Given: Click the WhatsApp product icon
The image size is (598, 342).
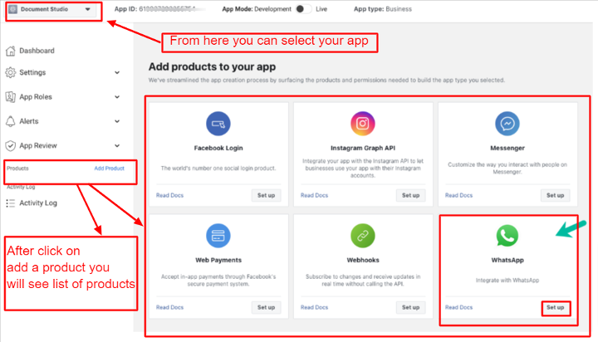Looking at the screenshot, I should [507, 236].
